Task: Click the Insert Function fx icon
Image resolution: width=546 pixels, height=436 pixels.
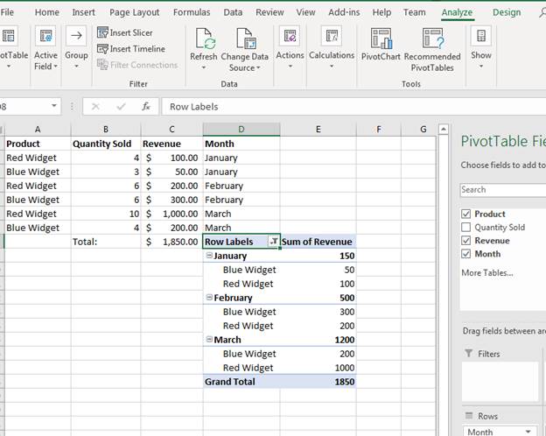Action: click(146, 106)
